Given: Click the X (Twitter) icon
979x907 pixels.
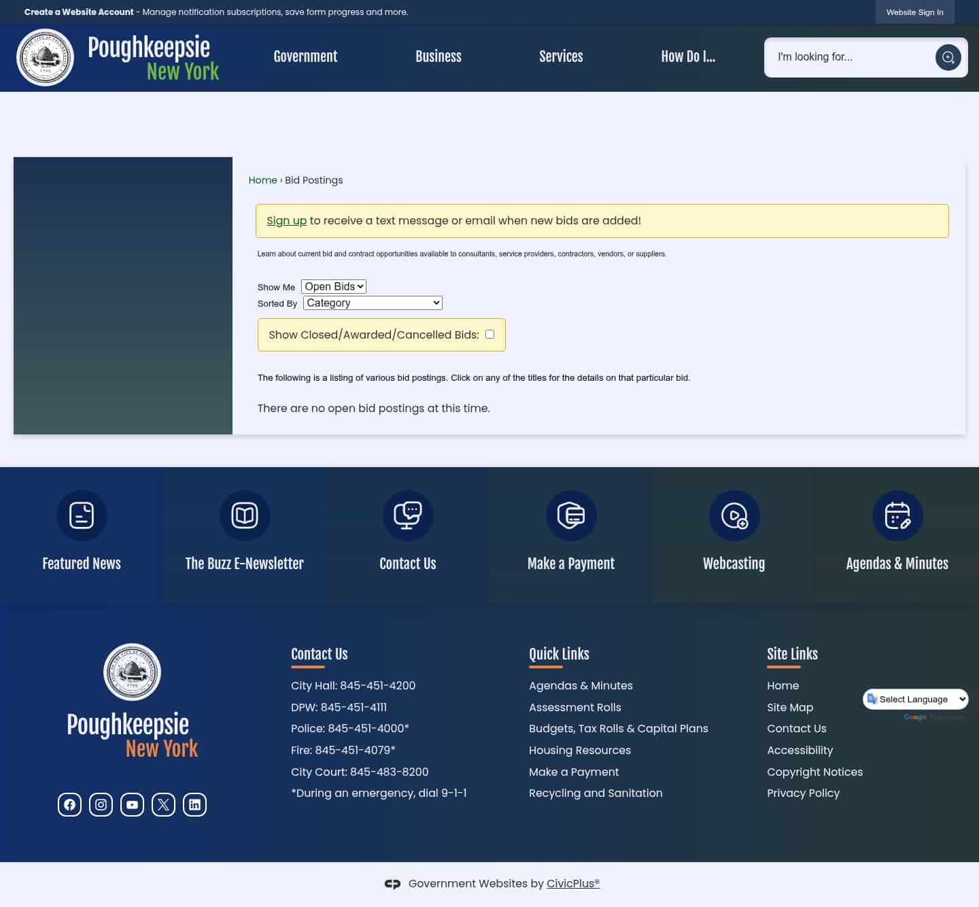Looking at the screenshot, I should (163, 804).
